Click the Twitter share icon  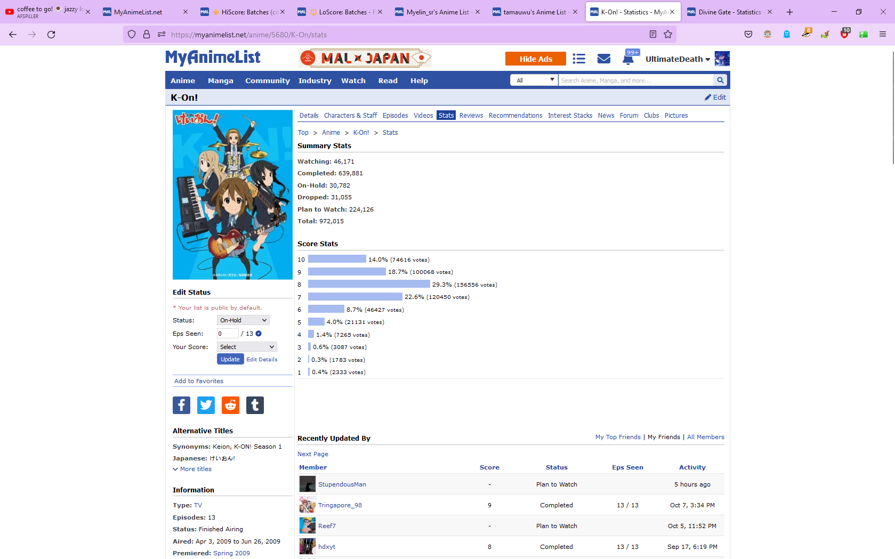[206, 405]
